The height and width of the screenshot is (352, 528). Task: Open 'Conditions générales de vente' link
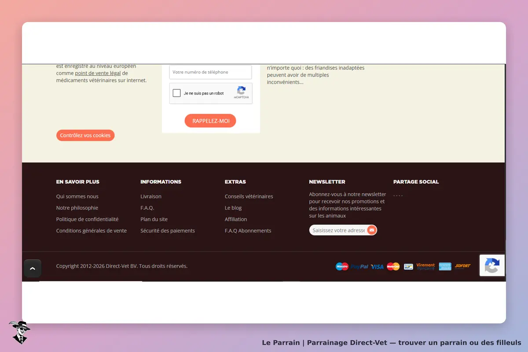tap(92, 231)
